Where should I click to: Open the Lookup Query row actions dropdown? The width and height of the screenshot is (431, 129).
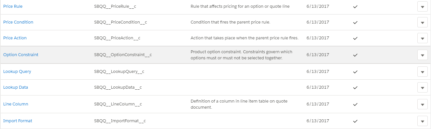coord(422,72)
